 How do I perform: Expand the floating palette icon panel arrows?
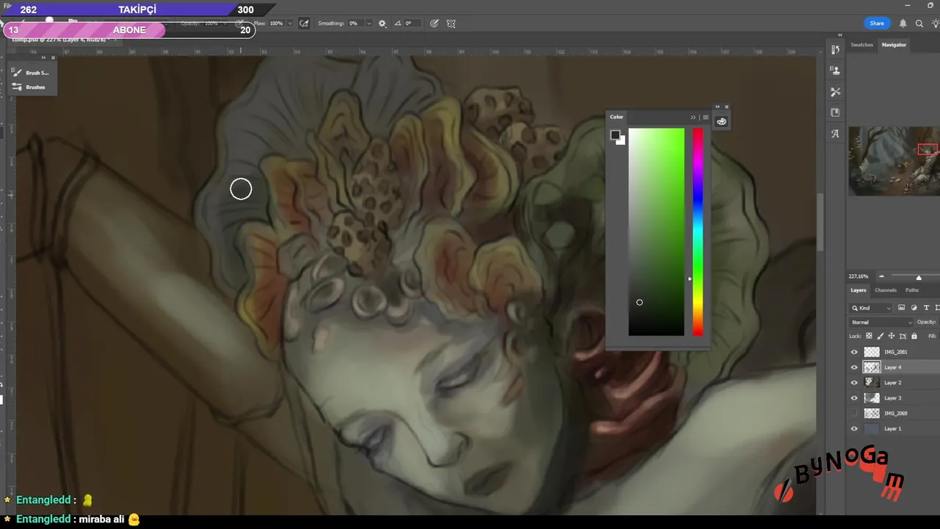coord(717,107)
